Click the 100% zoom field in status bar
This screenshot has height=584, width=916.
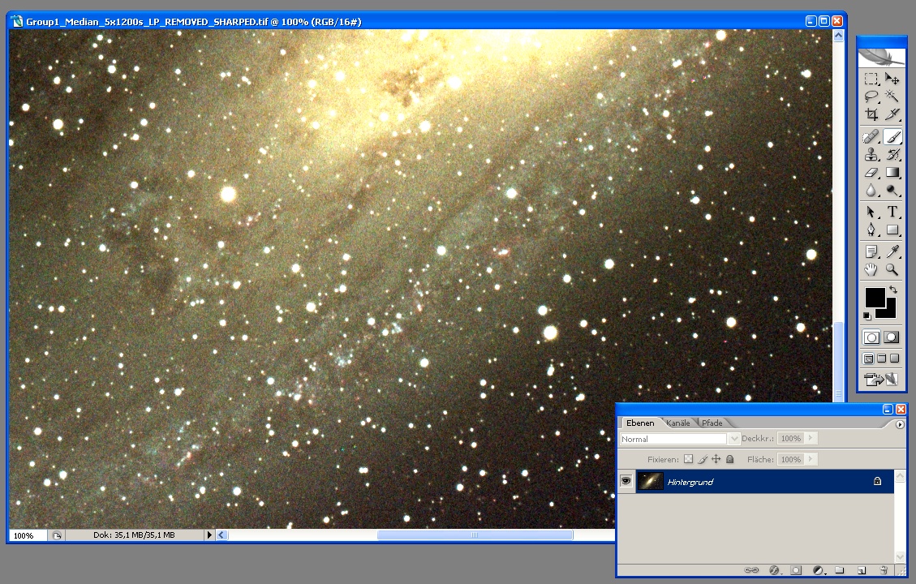coord(28,535)
